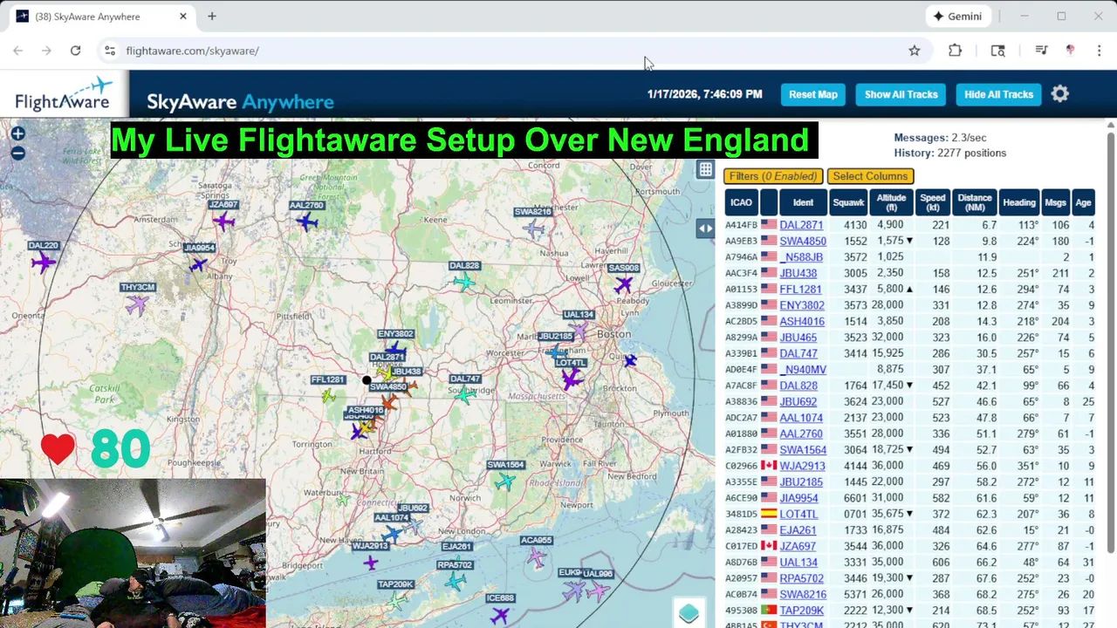Select the LOT4TL aircraft on map

coord(572,379)
